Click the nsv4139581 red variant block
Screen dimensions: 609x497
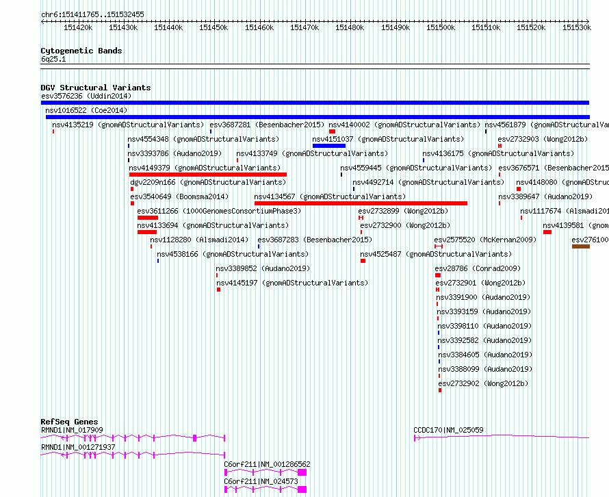click(547, 232)
